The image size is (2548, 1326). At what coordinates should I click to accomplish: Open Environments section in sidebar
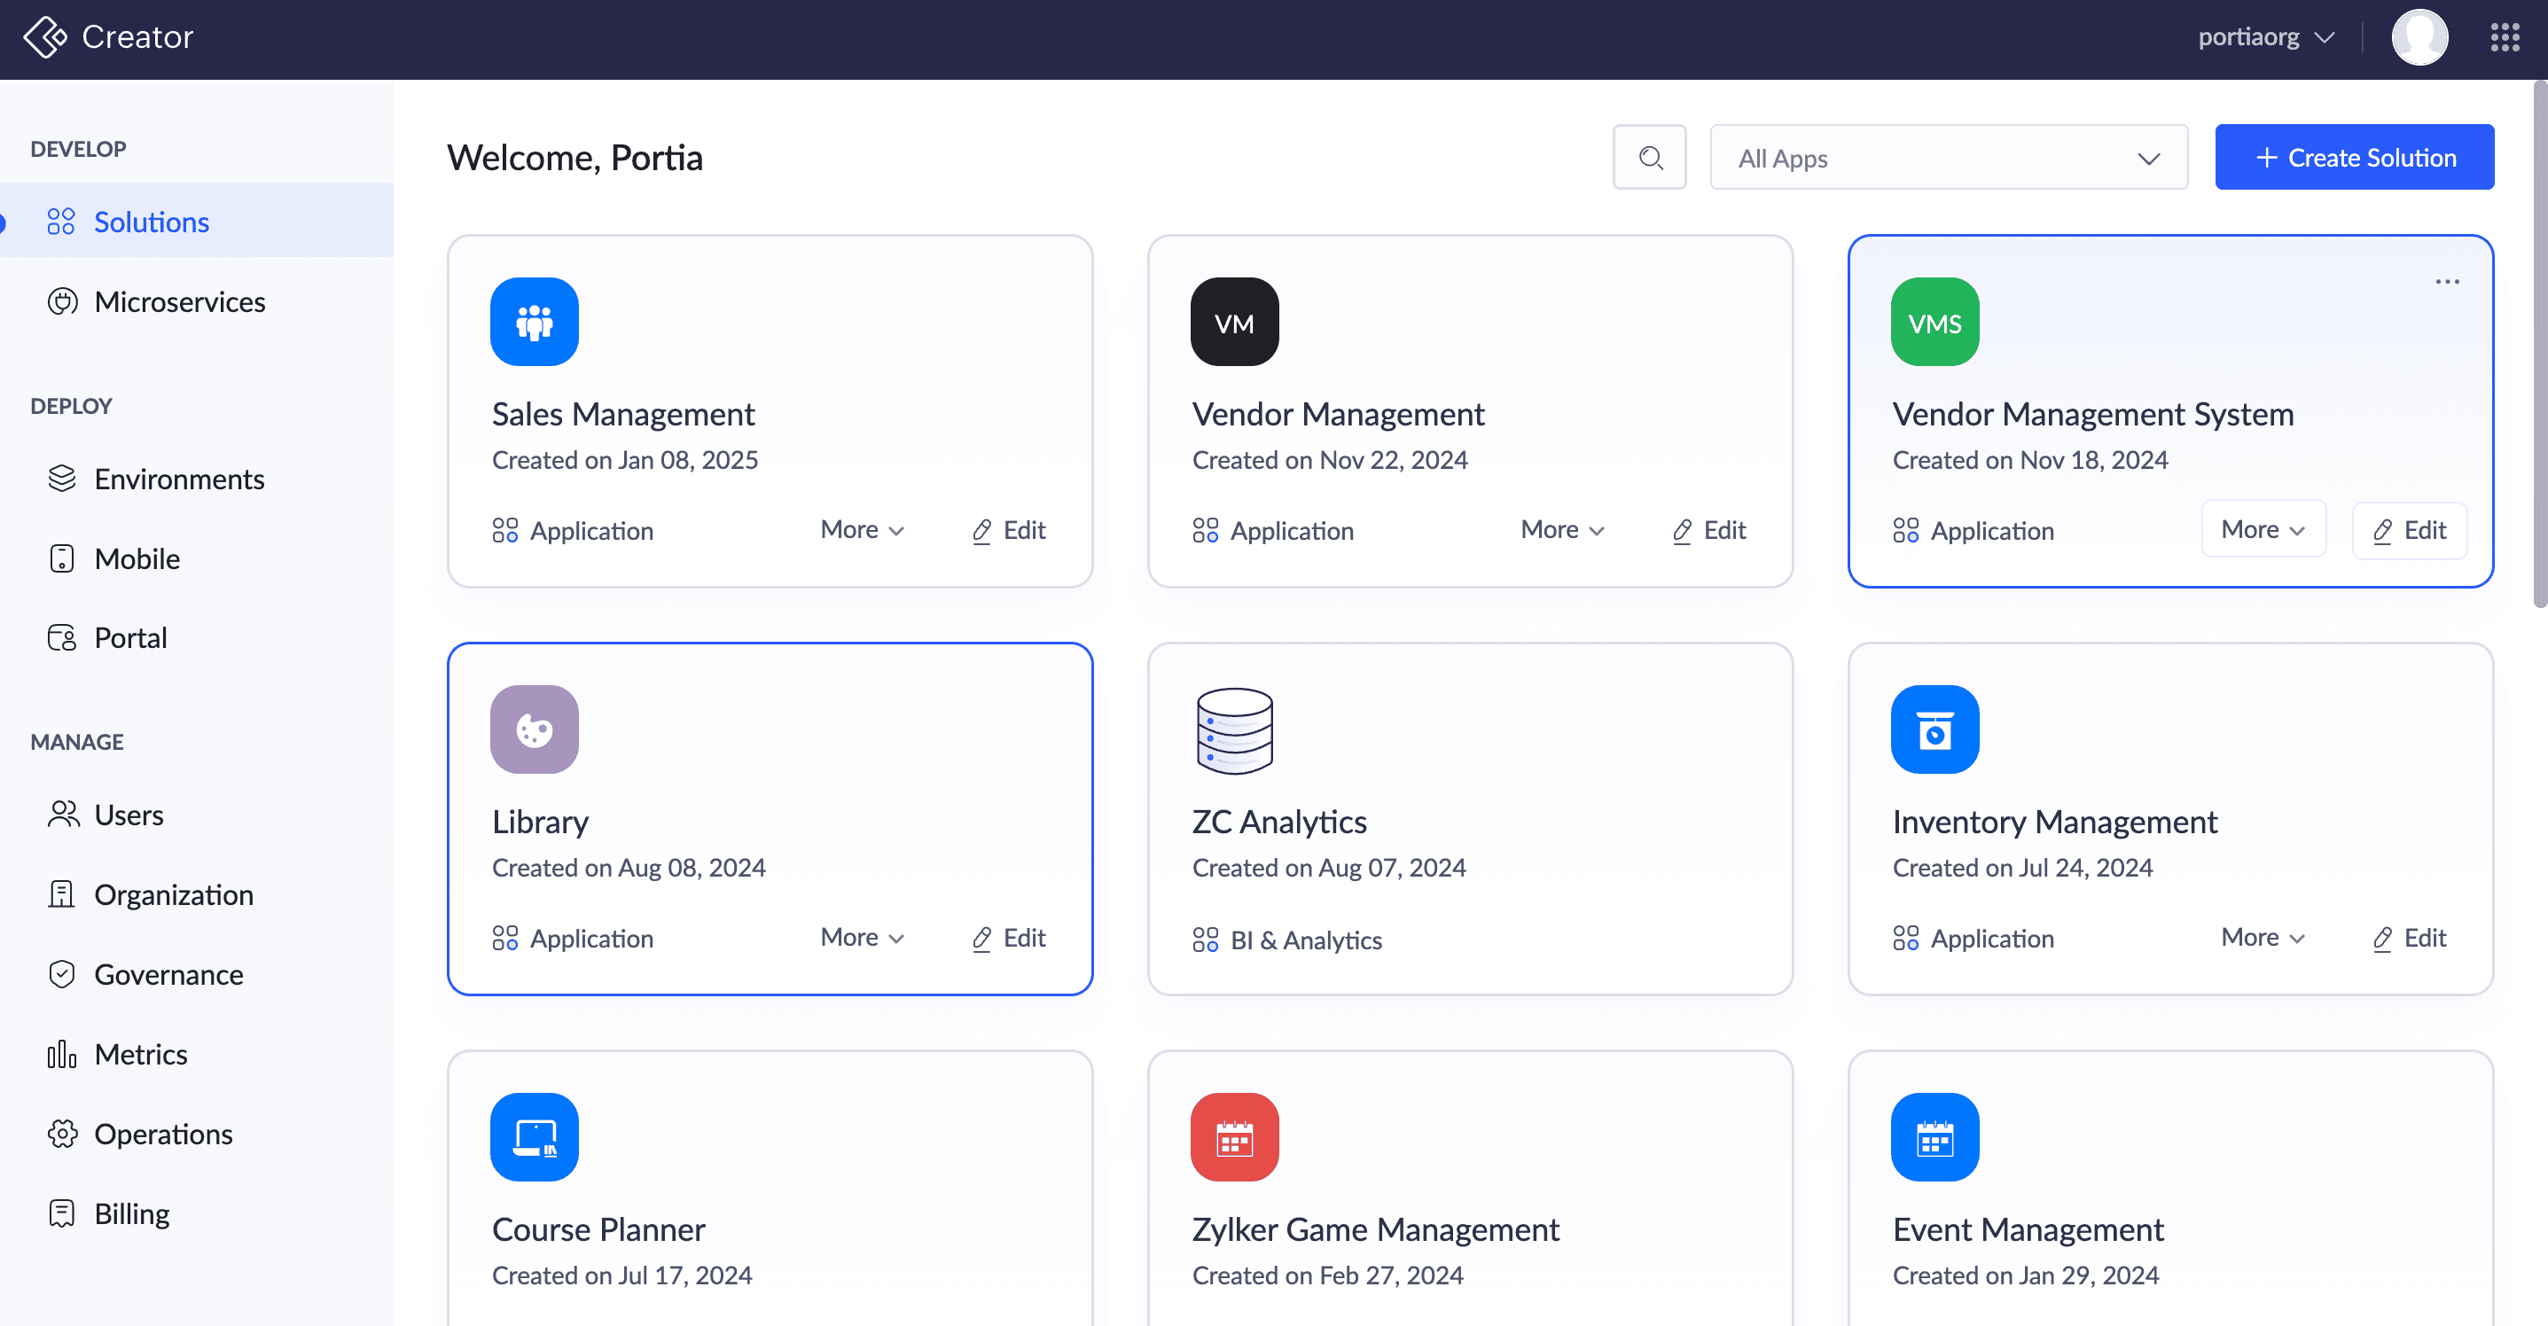coord(179,479)
